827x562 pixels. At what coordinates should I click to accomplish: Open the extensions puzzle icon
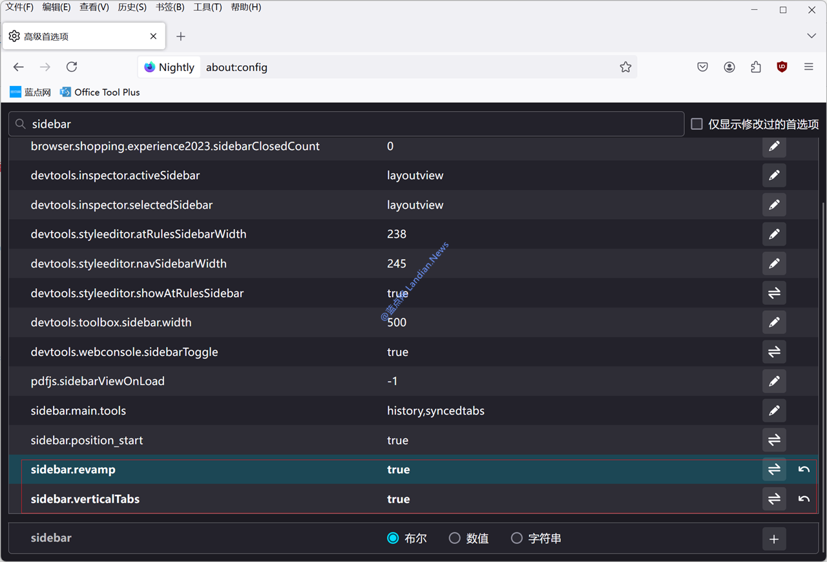(756, 67)
